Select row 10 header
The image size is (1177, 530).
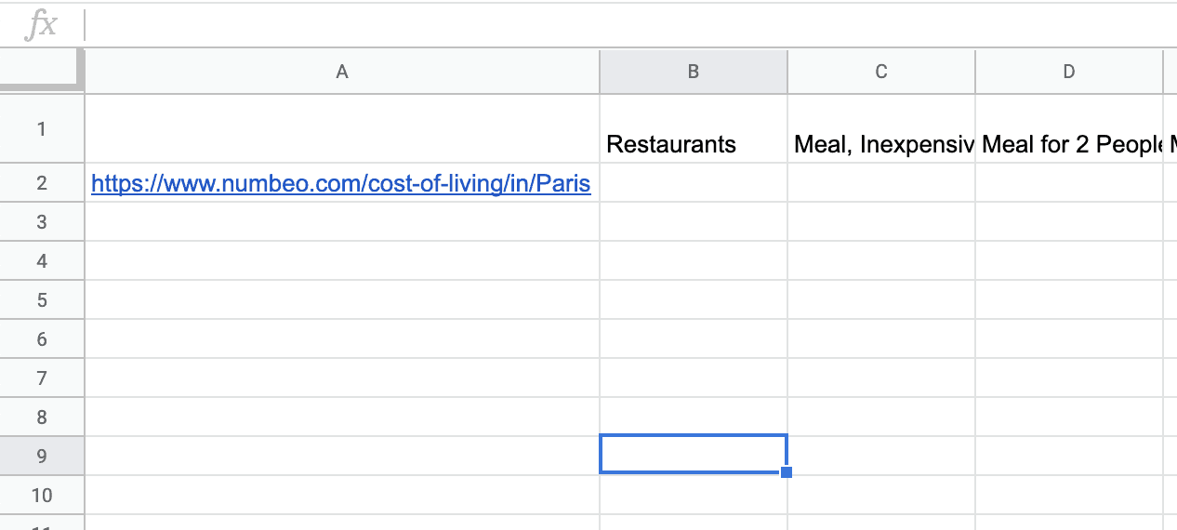(x=42, y=495)
